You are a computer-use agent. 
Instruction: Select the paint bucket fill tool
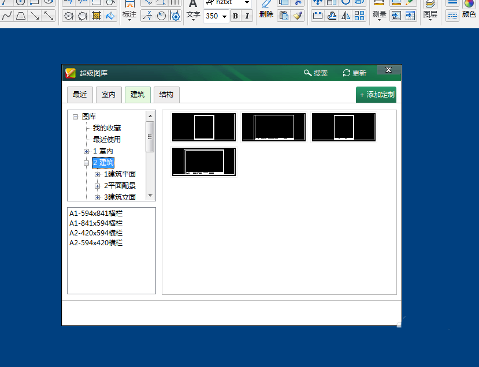[x=110, y=16]
